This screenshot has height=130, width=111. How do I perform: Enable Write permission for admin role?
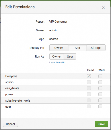(x=100, y=82)
